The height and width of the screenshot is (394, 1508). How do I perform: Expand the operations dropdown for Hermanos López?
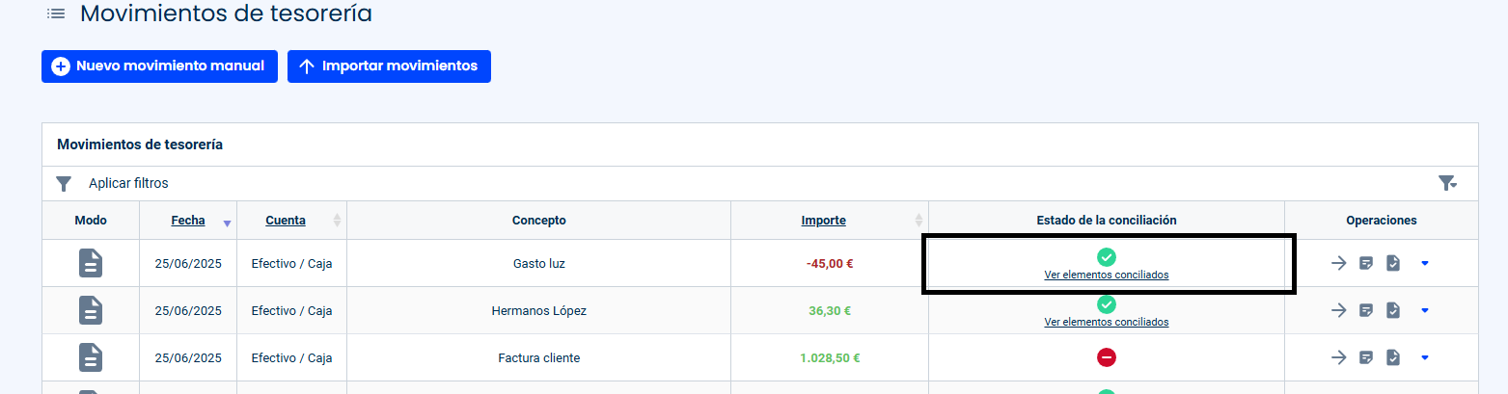tap(1425, 310)
